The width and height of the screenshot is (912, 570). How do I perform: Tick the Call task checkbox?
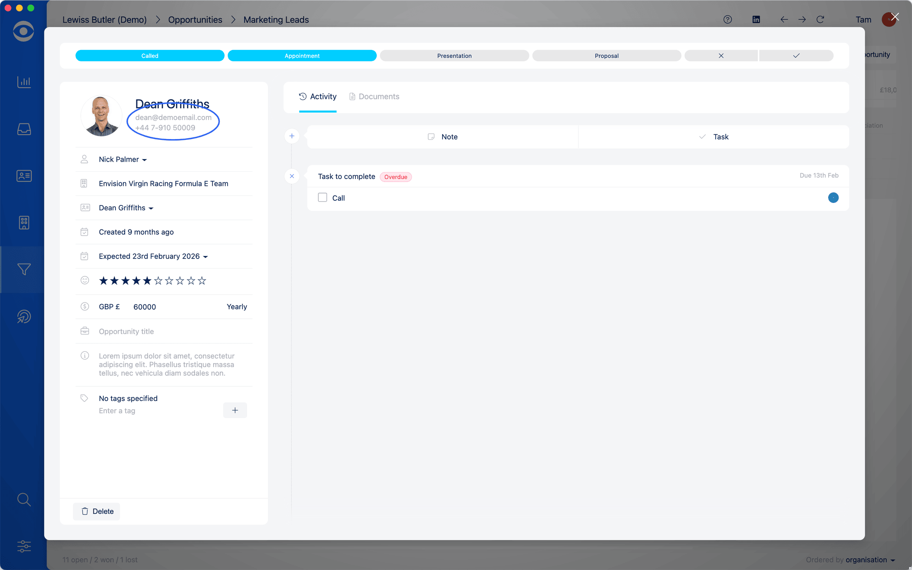pyautogui.click(x=322, y=198)
